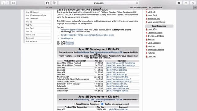Open Java Developer Day hands-on workshops link
The image size is (197, 111).
tap(87, 35)
